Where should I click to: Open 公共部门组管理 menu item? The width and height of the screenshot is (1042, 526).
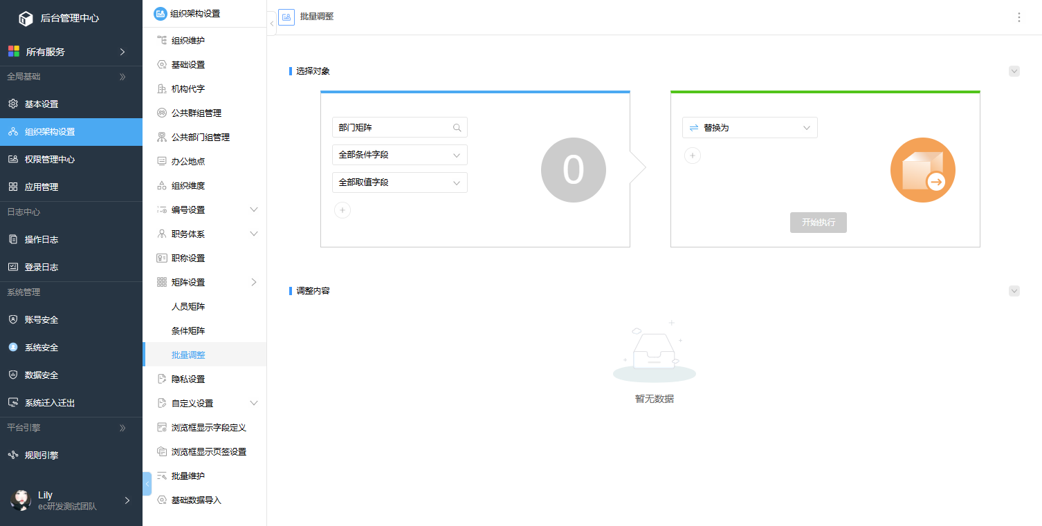coord(204,138)
